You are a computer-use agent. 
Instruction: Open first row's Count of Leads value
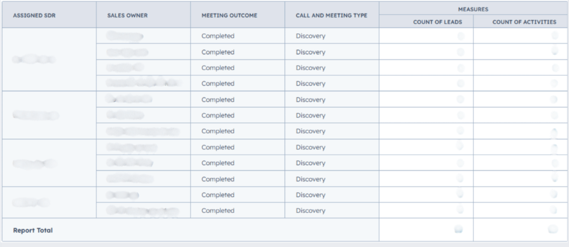461,36
